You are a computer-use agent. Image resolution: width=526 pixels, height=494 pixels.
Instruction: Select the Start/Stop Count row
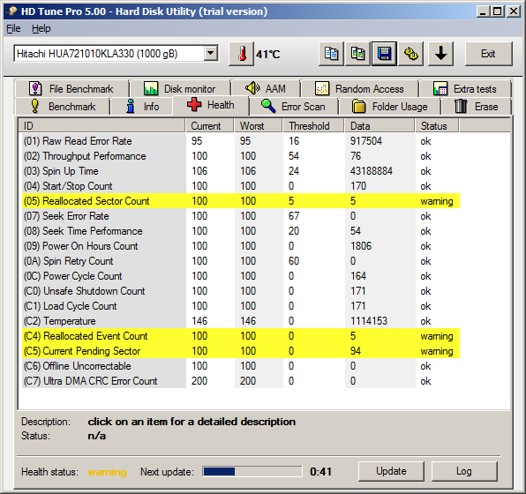point(241,186)
